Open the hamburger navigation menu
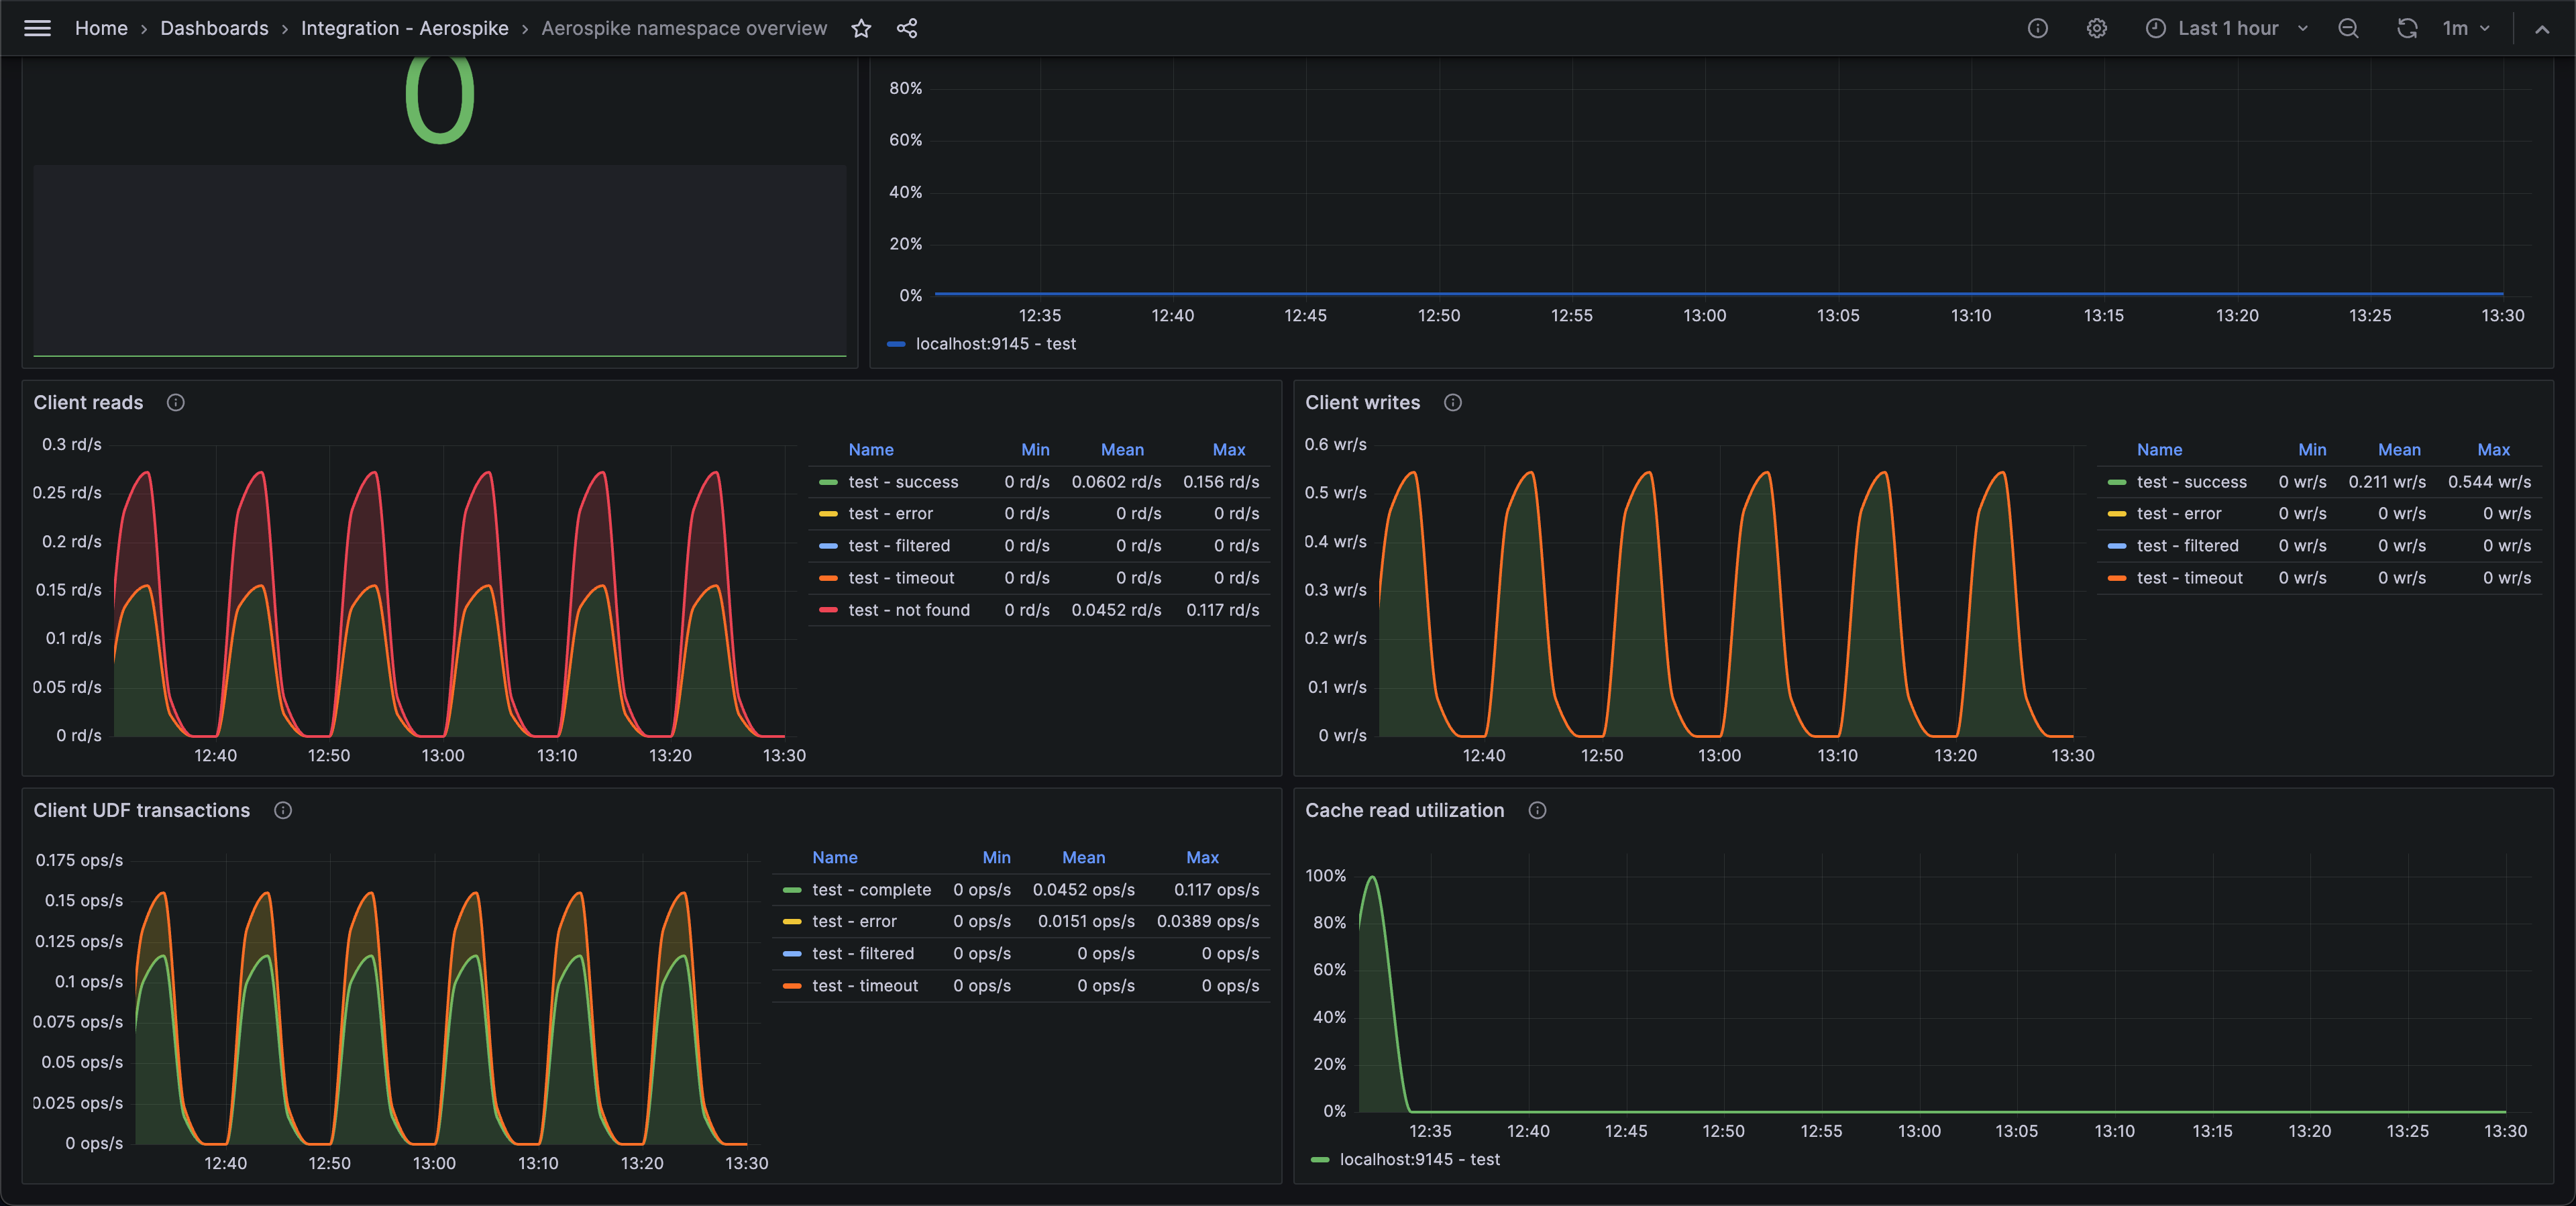The width and height of the screenshot is (2576, 1206). 37,28
